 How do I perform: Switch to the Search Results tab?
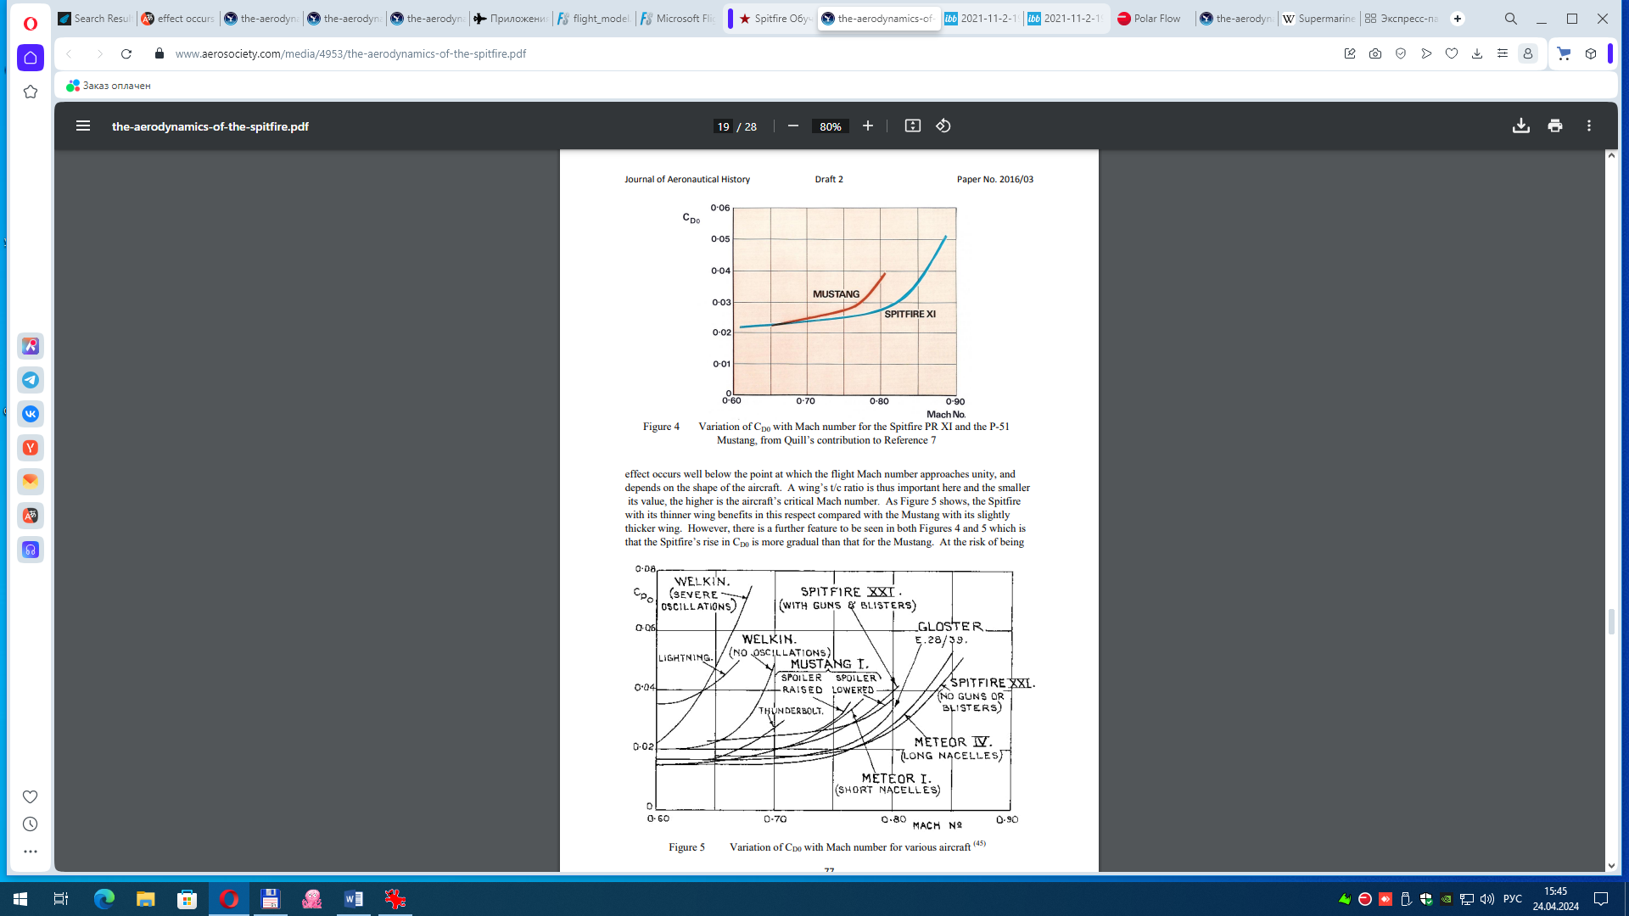coord(94,19)
